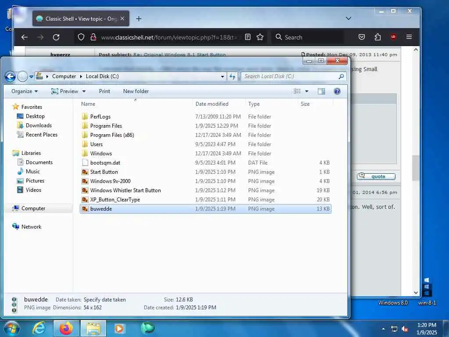
Task: Click the quote button on the forum post
Action: click(376, 176)
